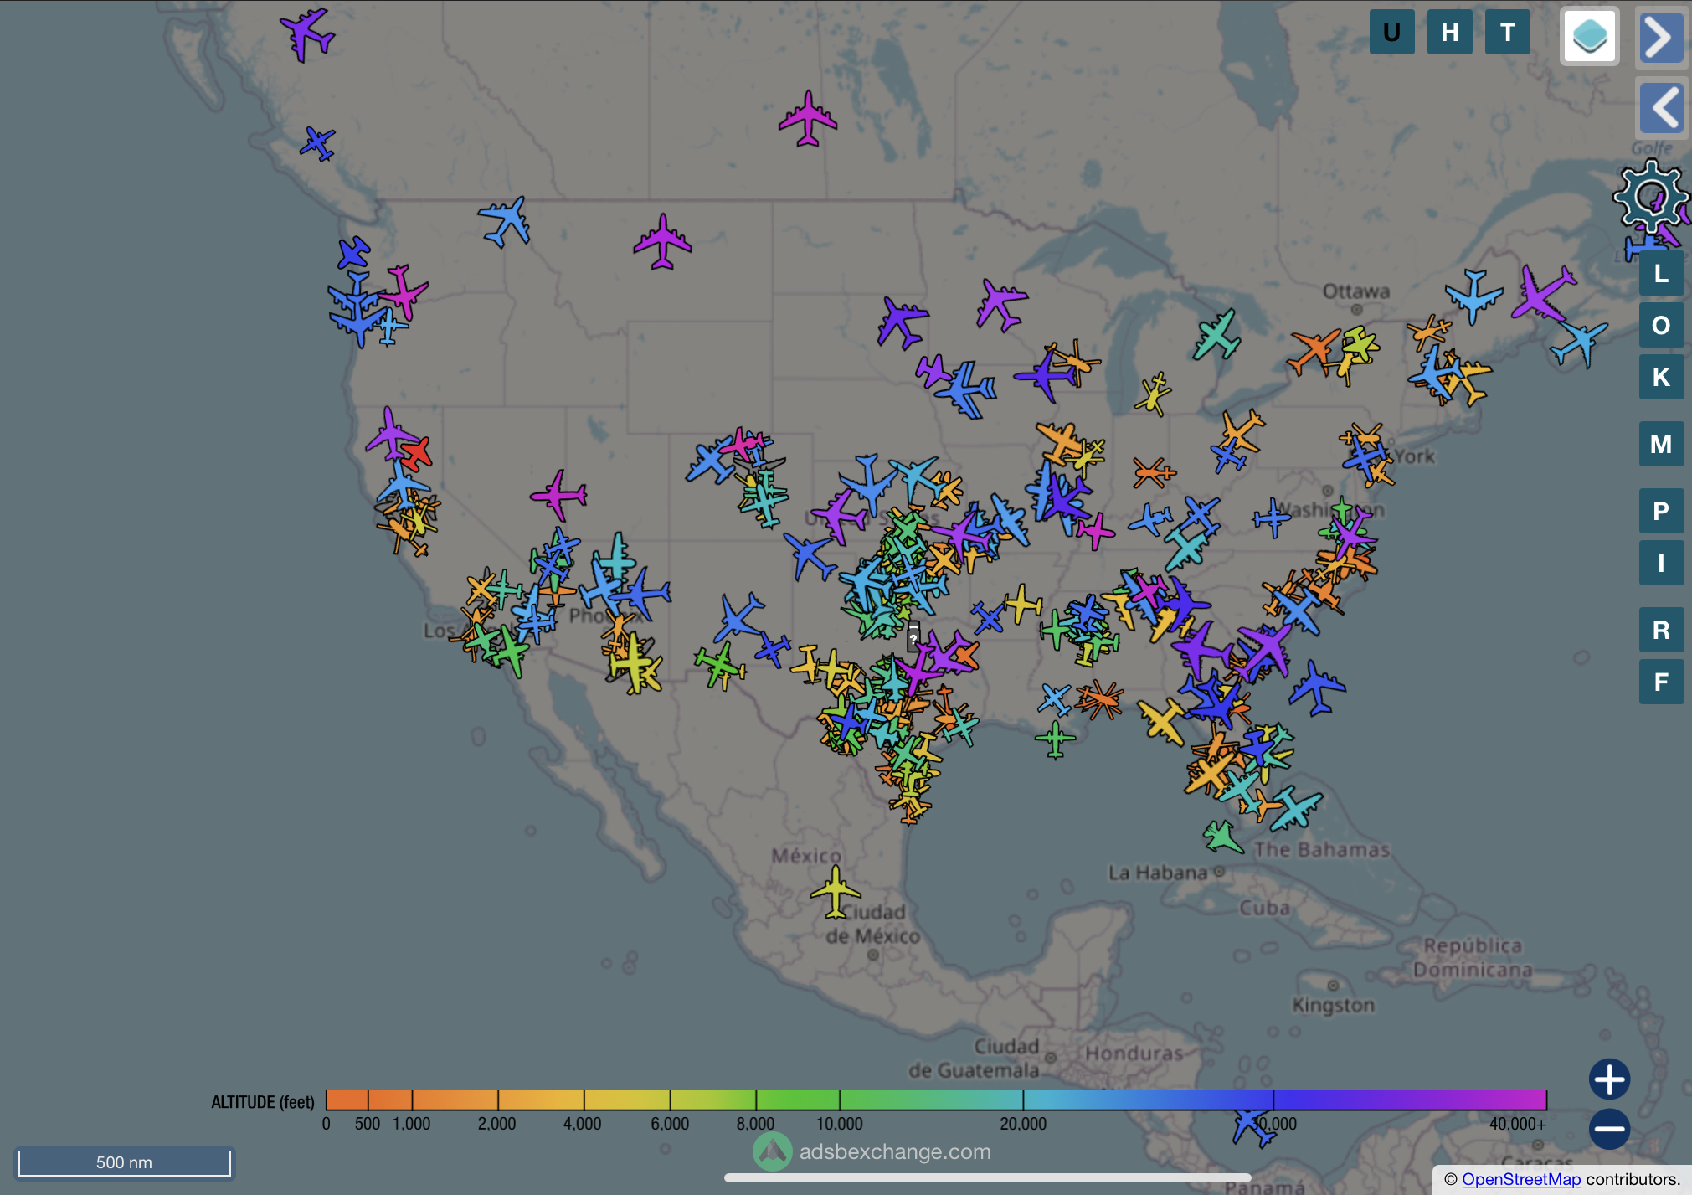Open the OpenStreetMap attribution link

click(x=1521, y=1179)
